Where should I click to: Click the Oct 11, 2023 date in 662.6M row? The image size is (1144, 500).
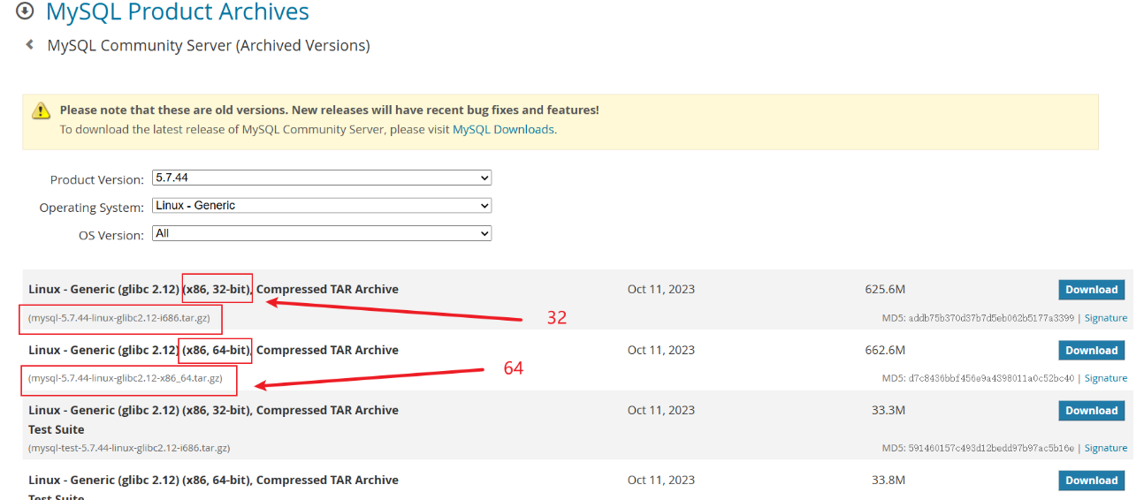pos(661,350)
